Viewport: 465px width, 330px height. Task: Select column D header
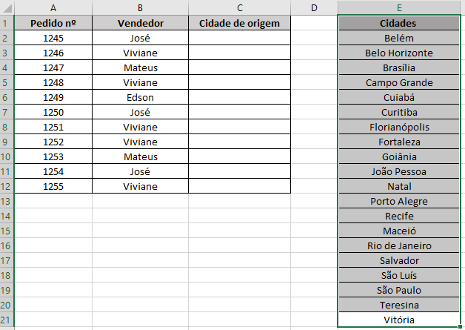pos(314,8)
